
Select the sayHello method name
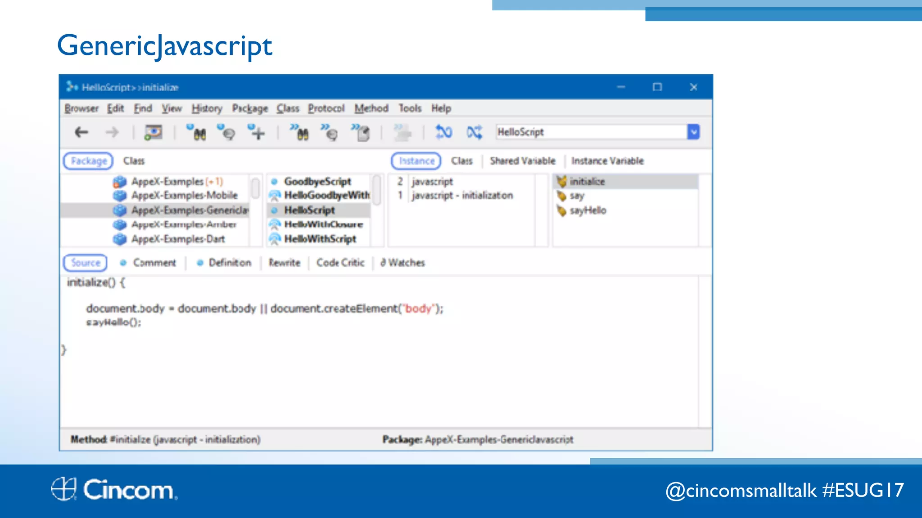pyautogui.click(x=588, y=210)
